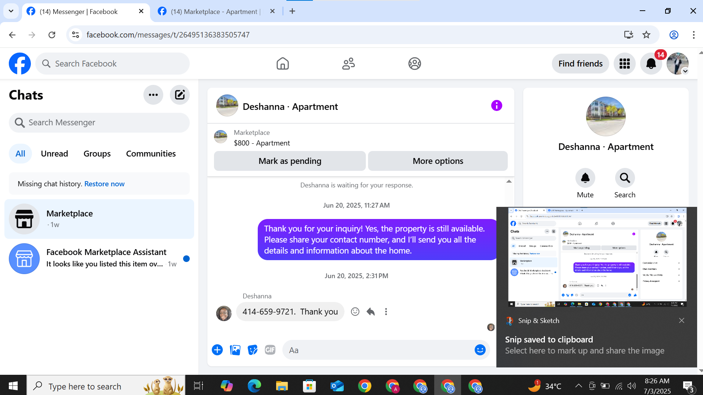Image resolution: width=703 pixels, height=395 pixels.
Task: Open the account profile picture menu
Action: point(678,64)
